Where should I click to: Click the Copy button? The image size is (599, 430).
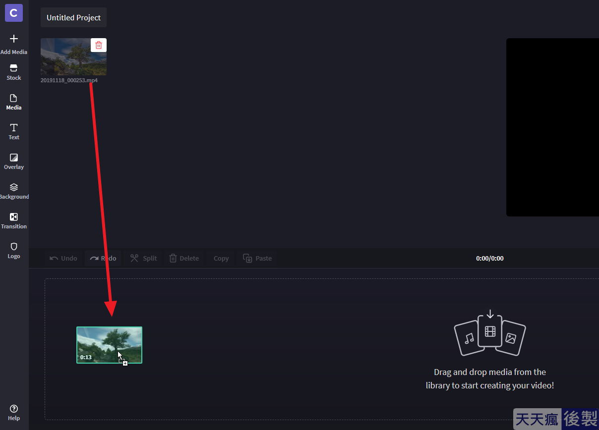click(221, 258)
